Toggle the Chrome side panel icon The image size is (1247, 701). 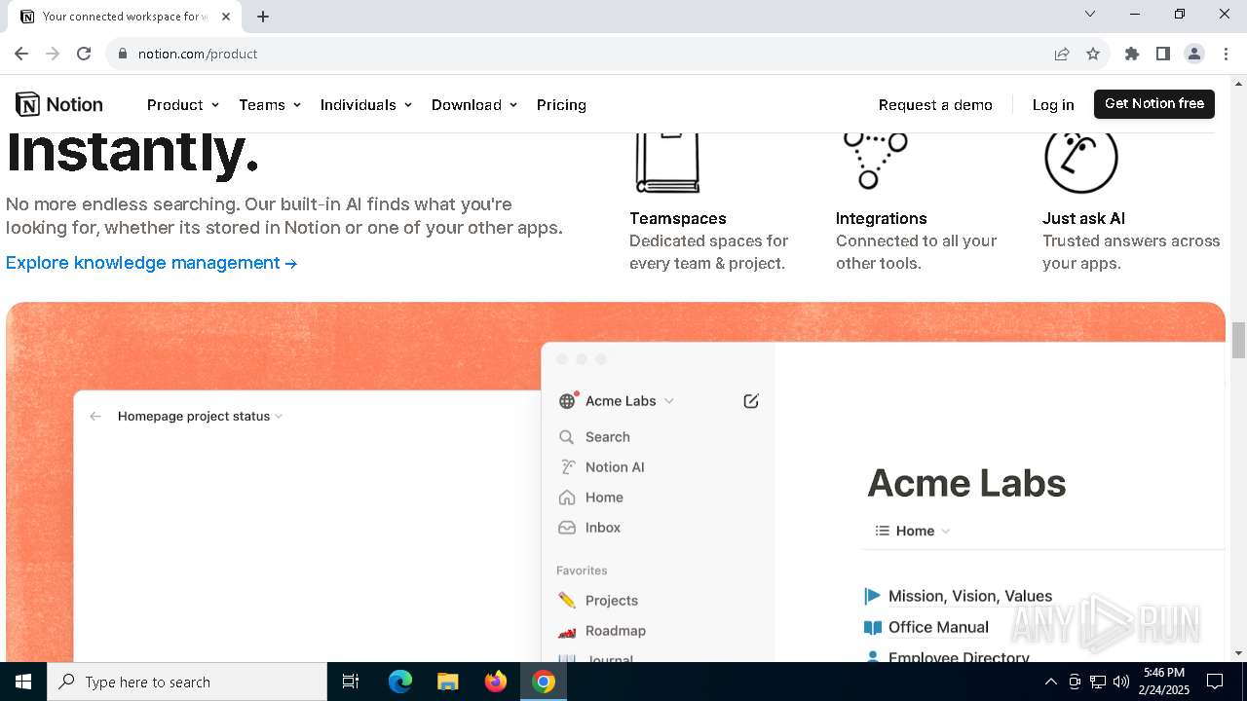click(x=1163, y=54)
